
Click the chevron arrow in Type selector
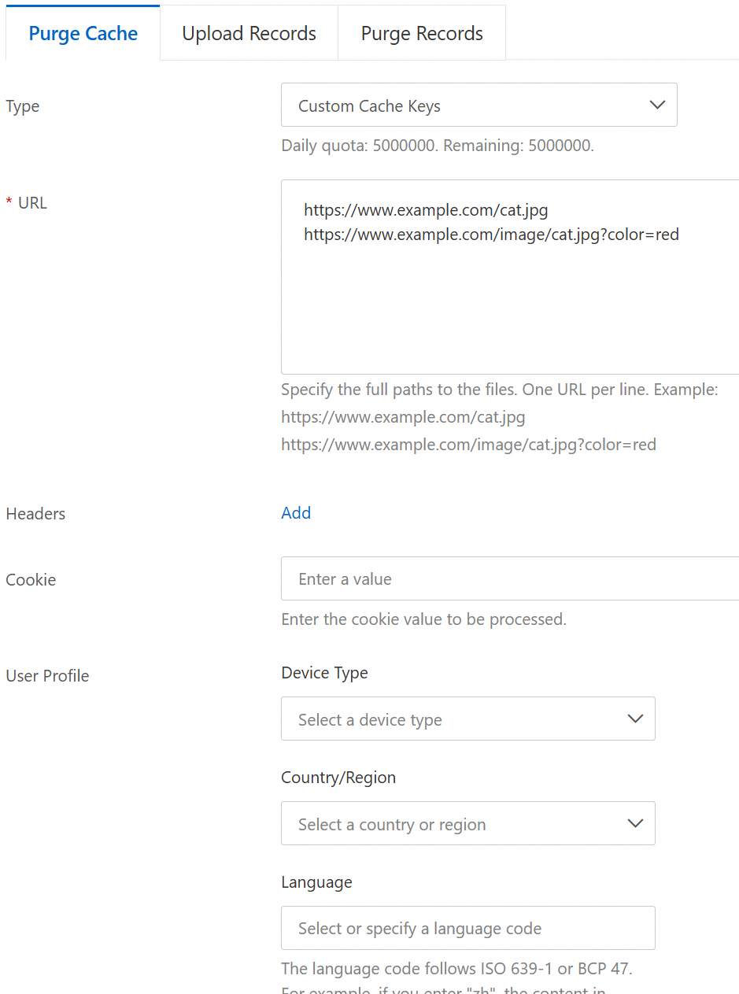click(657, 105)
